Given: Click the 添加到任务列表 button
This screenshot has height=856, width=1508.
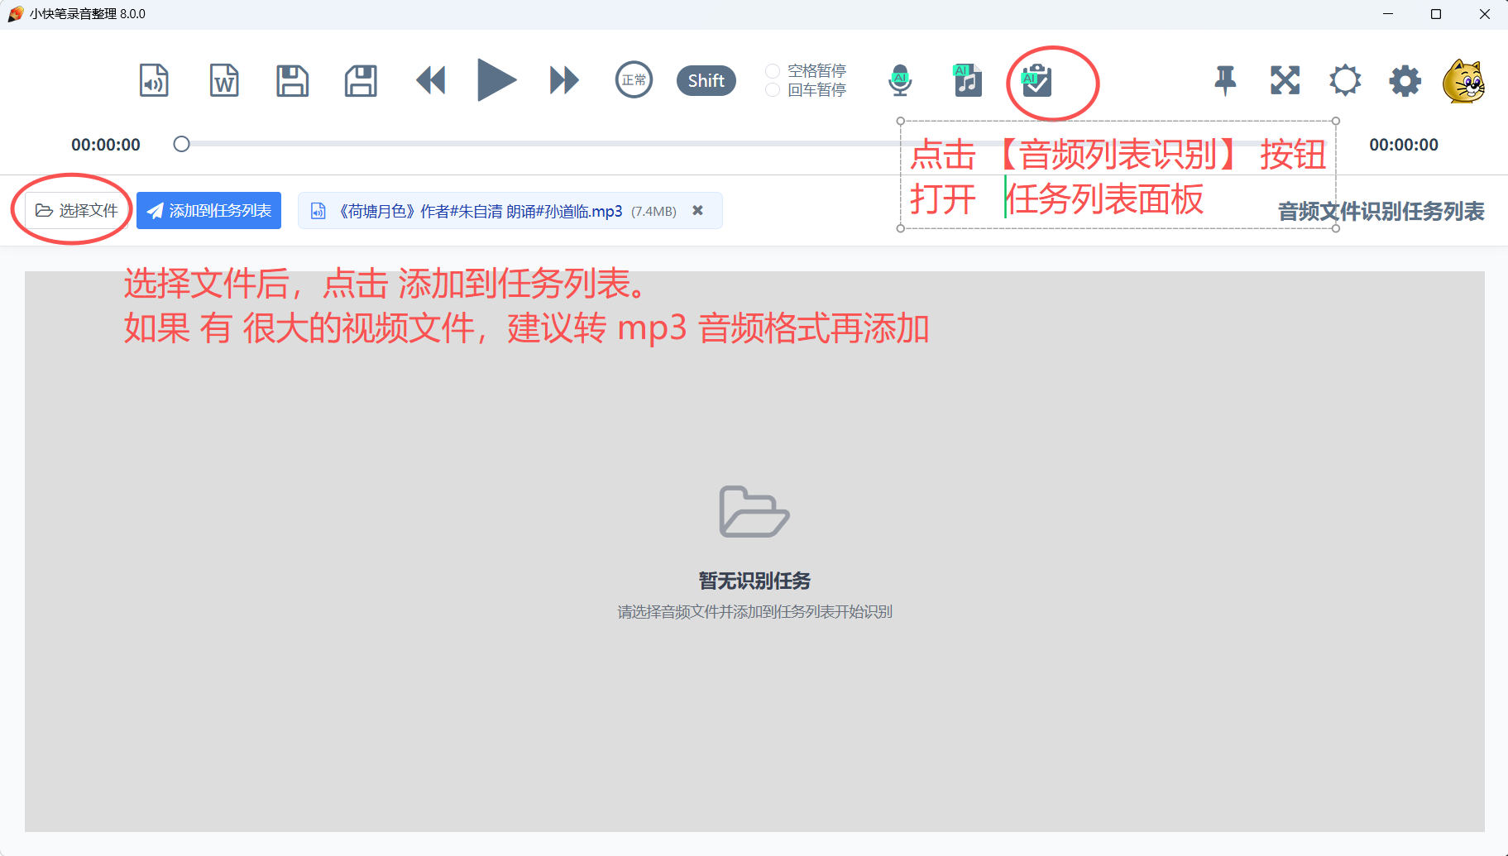Looking at the screenshot, I should [208, 211].
